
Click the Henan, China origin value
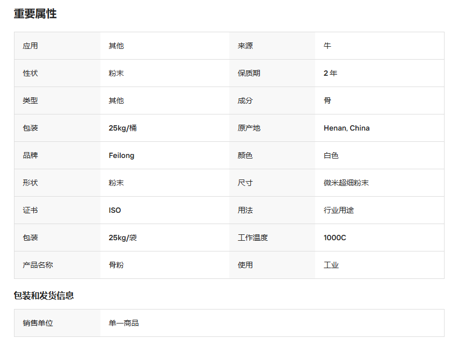346,128
